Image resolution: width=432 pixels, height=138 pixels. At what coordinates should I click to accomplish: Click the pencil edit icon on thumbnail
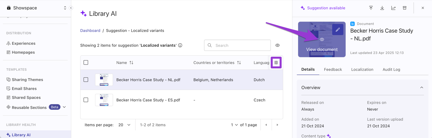pyautogui.click(x=338, y=30)
